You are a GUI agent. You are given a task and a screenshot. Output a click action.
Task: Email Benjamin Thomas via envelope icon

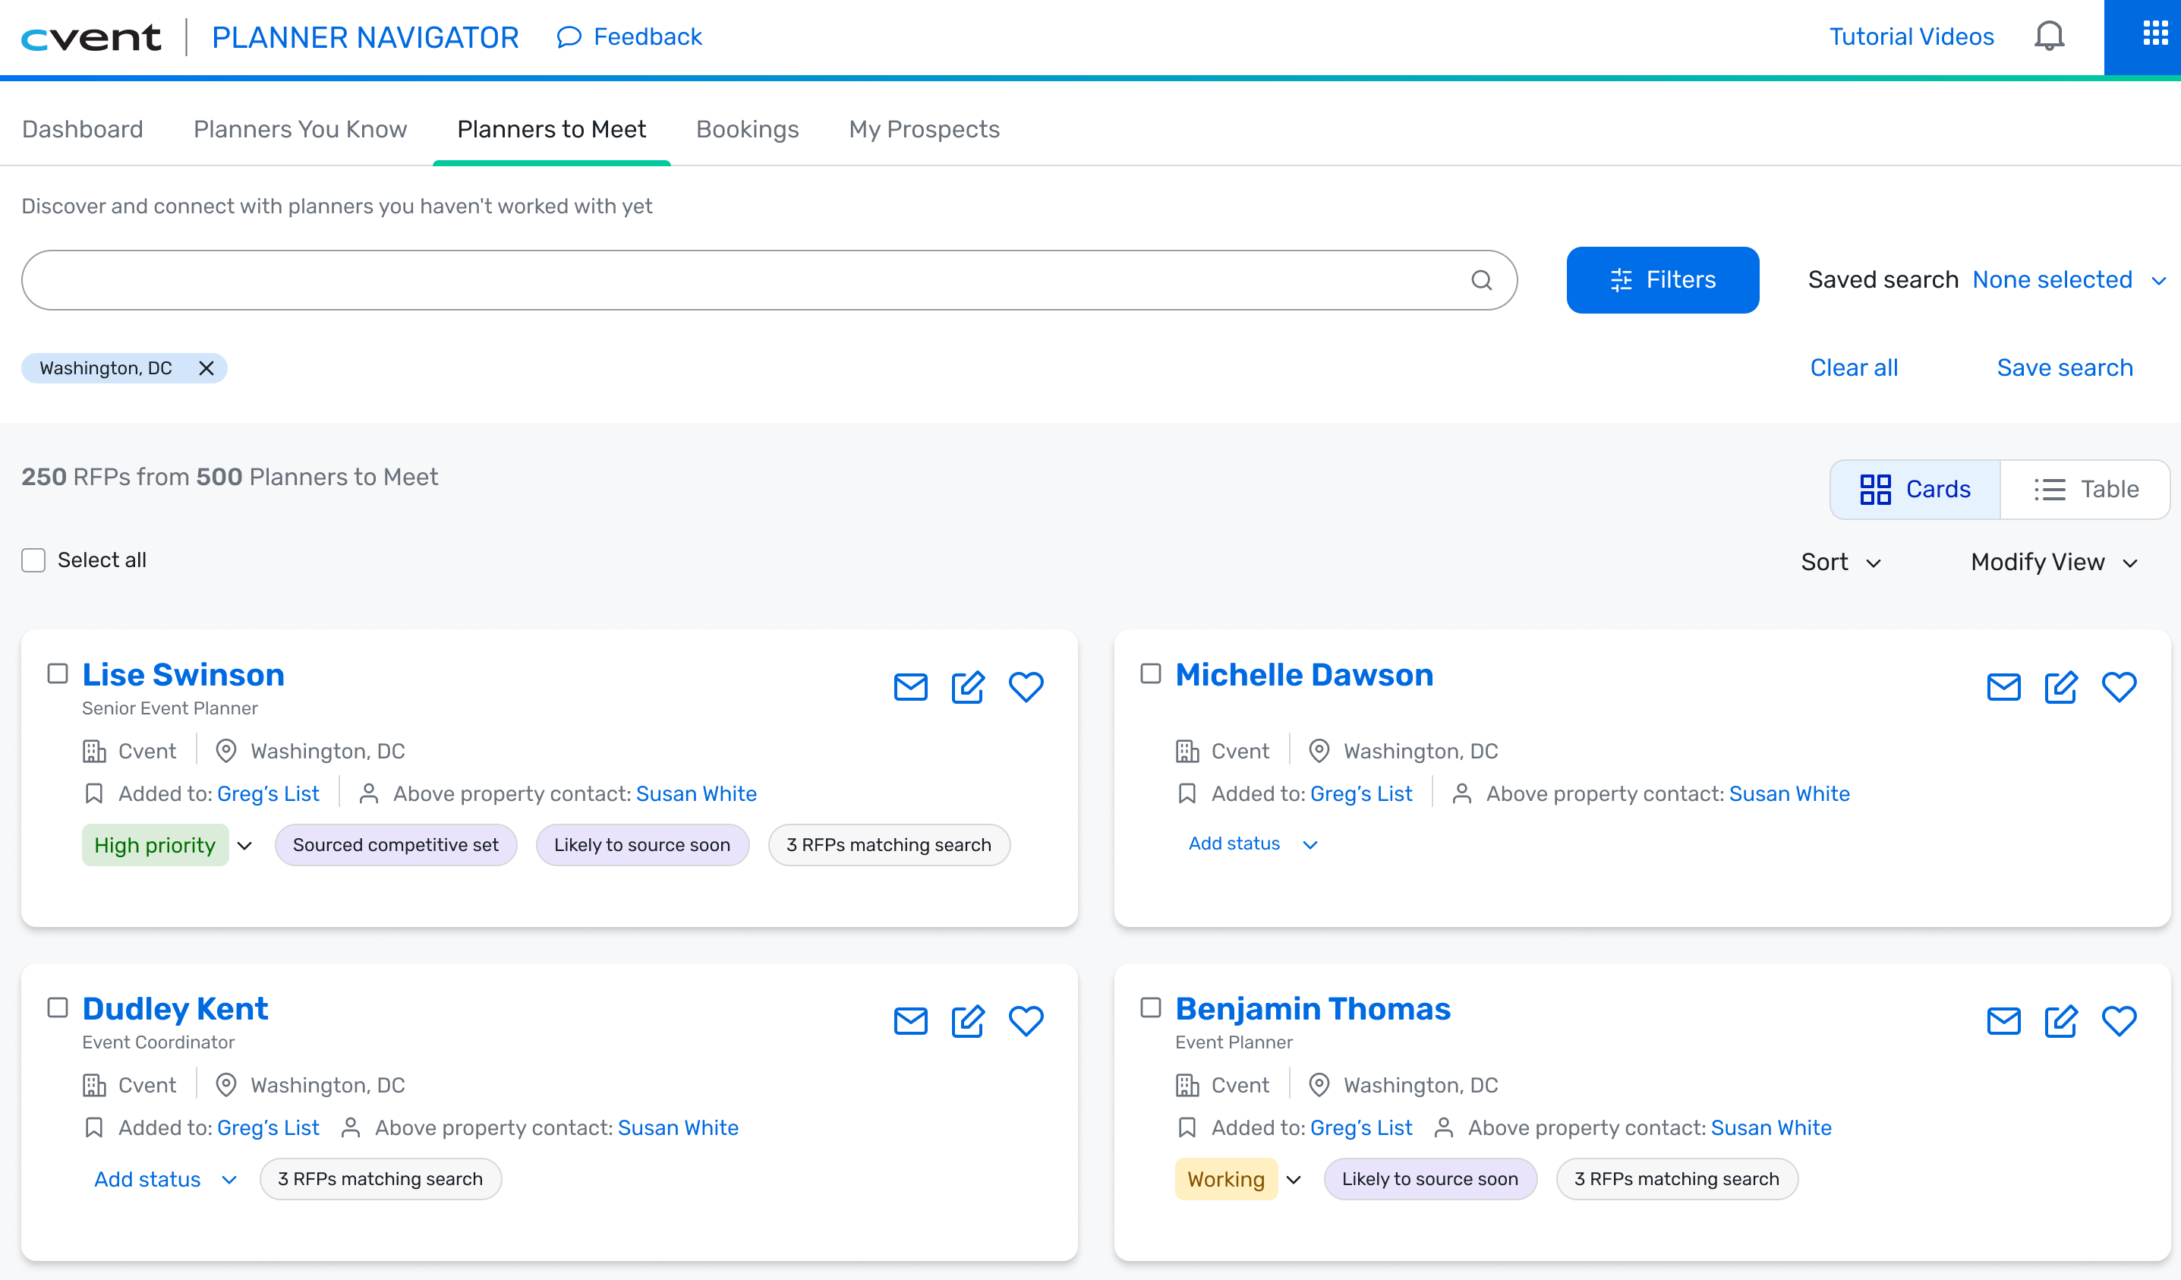[2003, 1021]
